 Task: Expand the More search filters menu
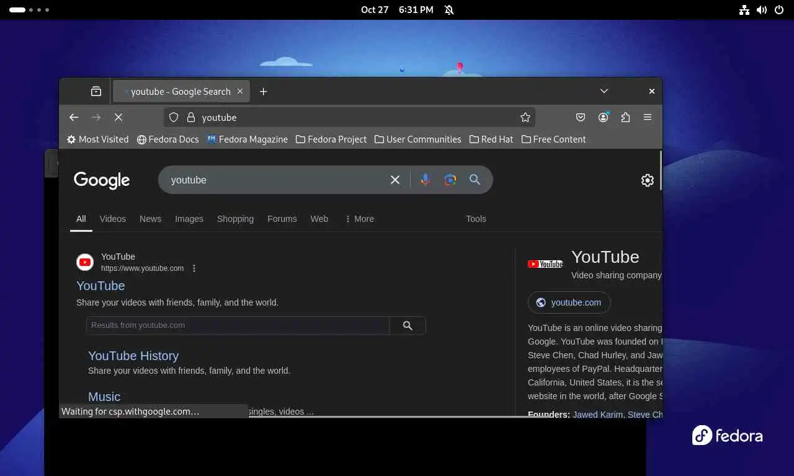(x=359, y=219)
